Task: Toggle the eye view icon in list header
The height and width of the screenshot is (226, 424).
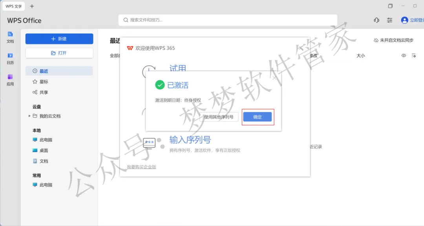Action: [x=404, y=56]
